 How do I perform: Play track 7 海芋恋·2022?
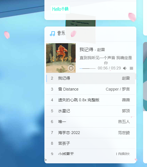click(91, 133)
